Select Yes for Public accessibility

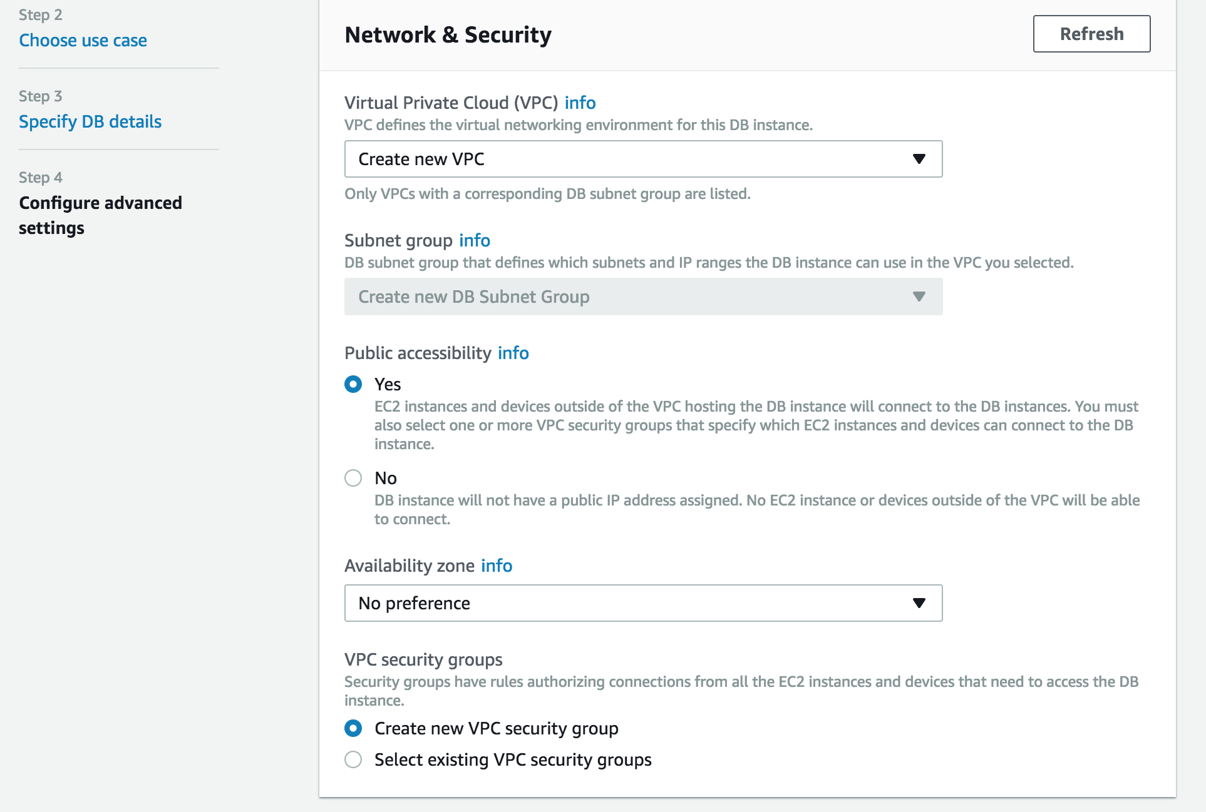click(353, 384)
